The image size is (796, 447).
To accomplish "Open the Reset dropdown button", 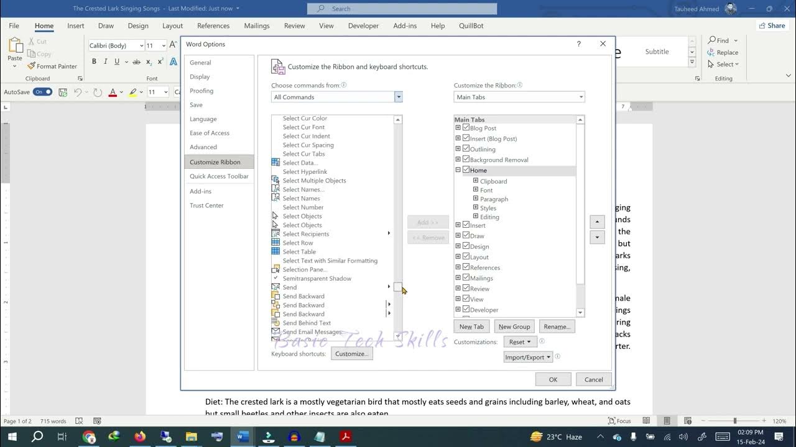I will coord(520,342).
